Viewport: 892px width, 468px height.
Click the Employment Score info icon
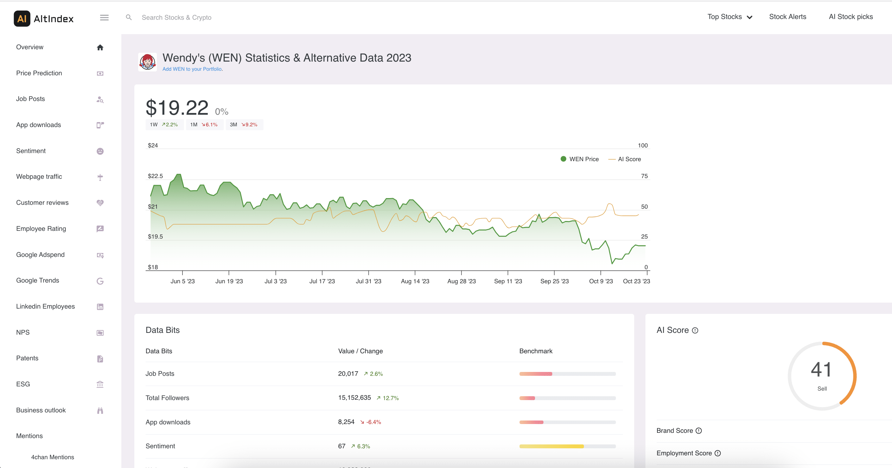click(x=718, y=453)
